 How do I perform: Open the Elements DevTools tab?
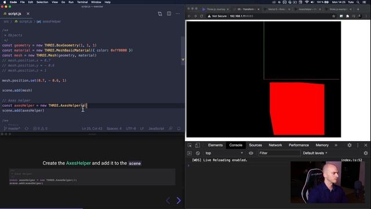[215, 145]
